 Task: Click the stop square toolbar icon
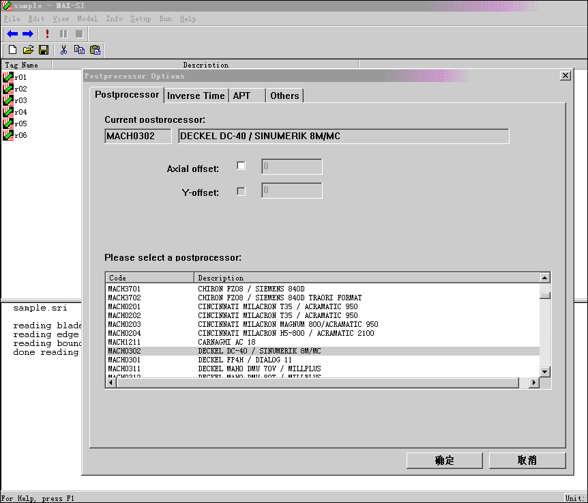pyautogui.click(x=79, y=34)
